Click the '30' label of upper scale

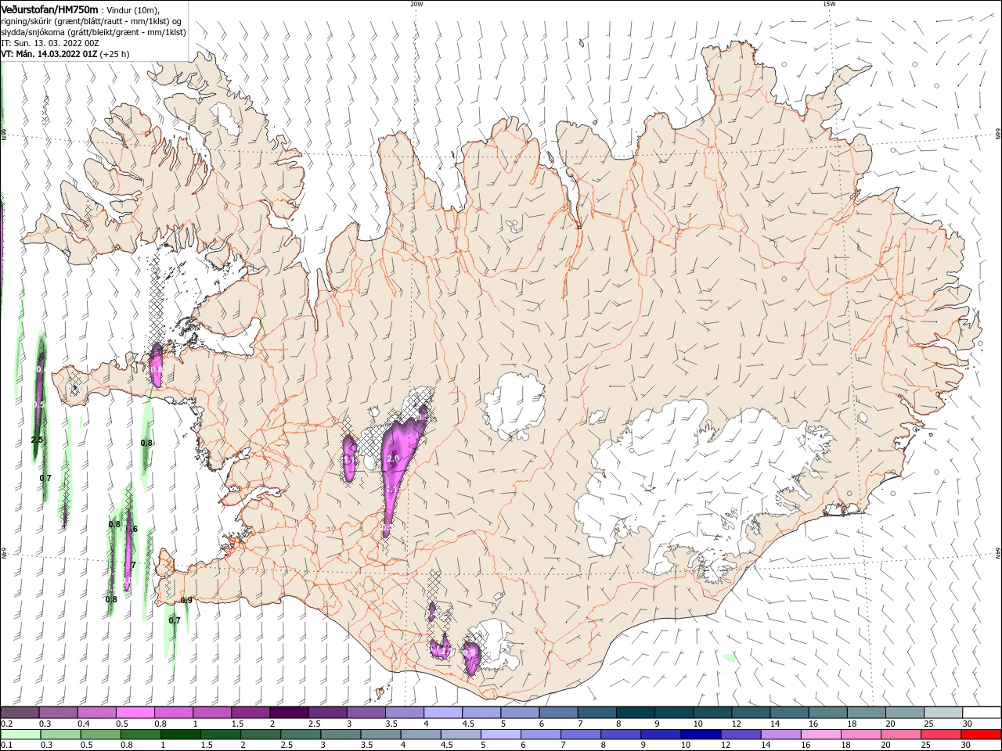pyautogui.click(x=968, y=724)
